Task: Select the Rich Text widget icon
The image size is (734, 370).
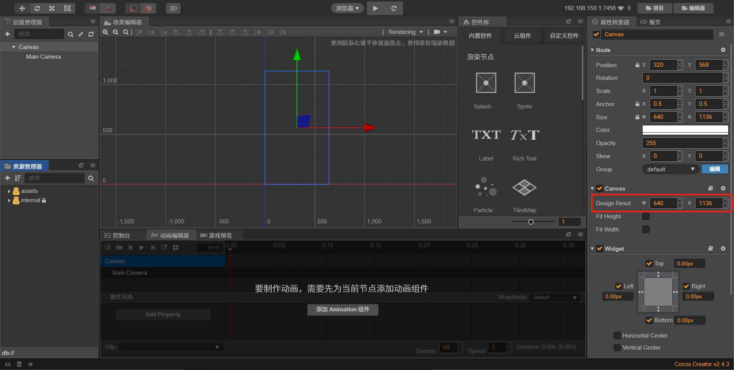Action: click(525, 135)
